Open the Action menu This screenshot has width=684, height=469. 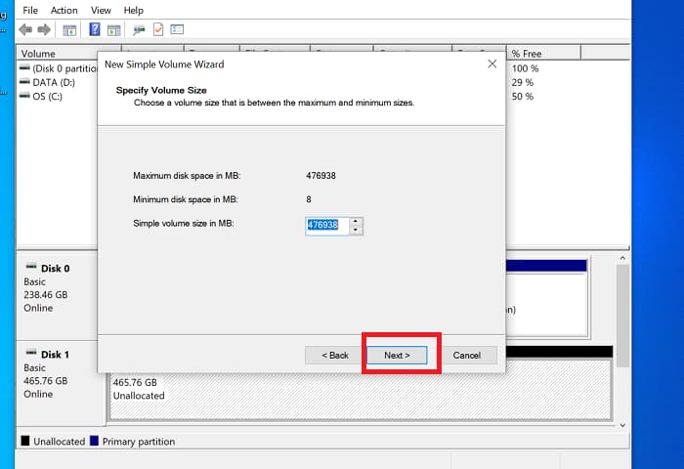click(x=64, y=10)
